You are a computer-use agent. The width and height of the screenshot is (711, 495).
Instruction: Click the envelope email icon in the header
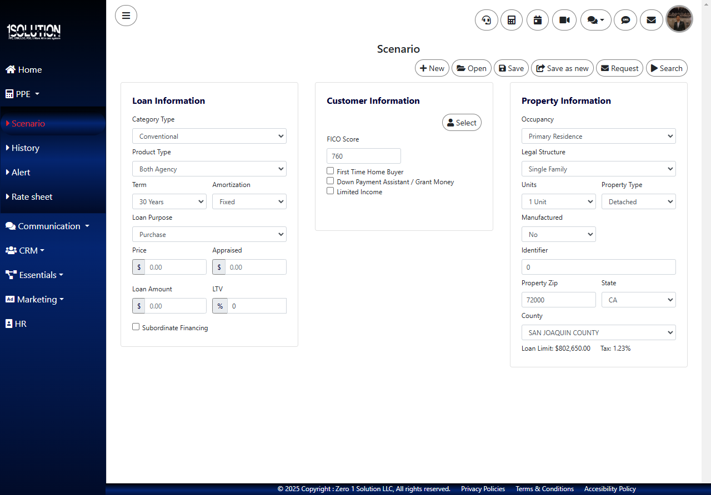652,21
